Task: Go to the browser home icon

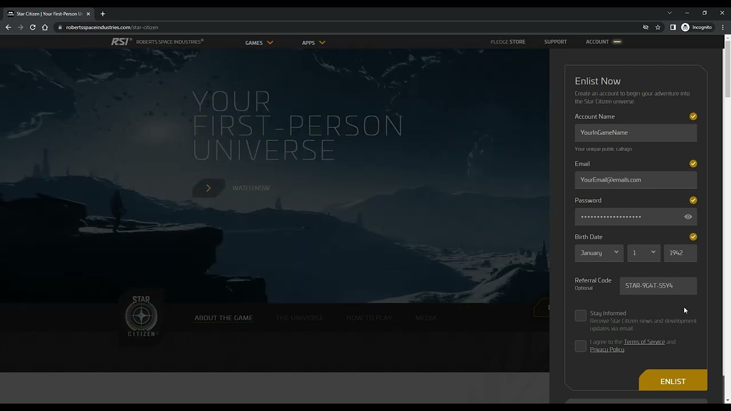Action: [45, 27]
